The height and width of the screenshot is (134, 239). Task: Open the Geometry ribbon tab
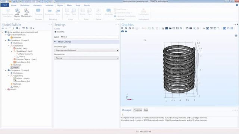pos(37,5)
